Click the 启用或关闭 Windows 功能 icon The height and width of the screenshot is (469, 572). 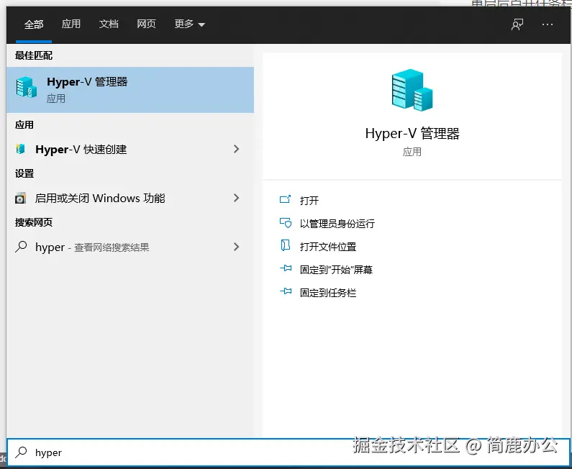click(x=20, y=198)
